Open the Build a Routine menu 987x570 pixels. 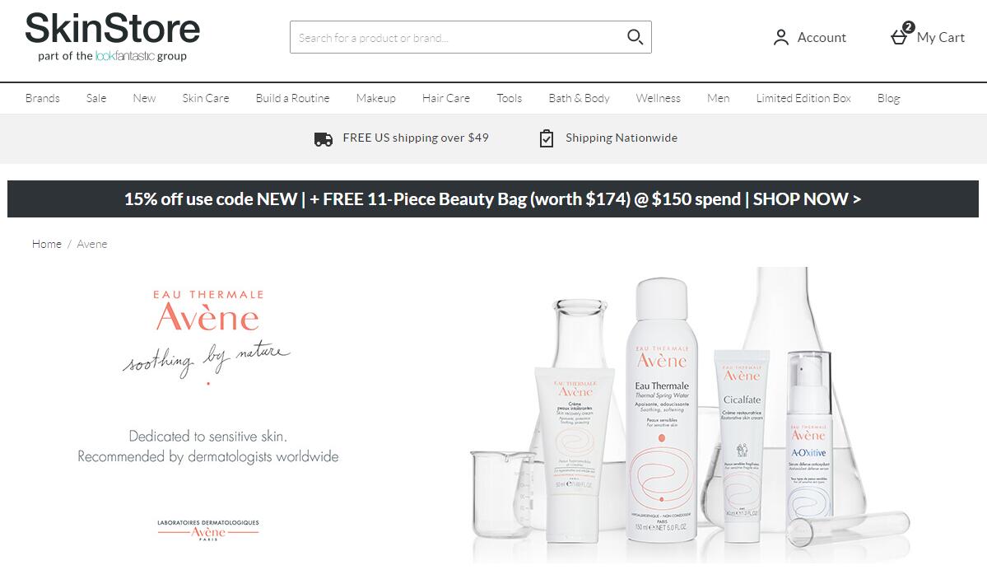click(x=293, y=98)
